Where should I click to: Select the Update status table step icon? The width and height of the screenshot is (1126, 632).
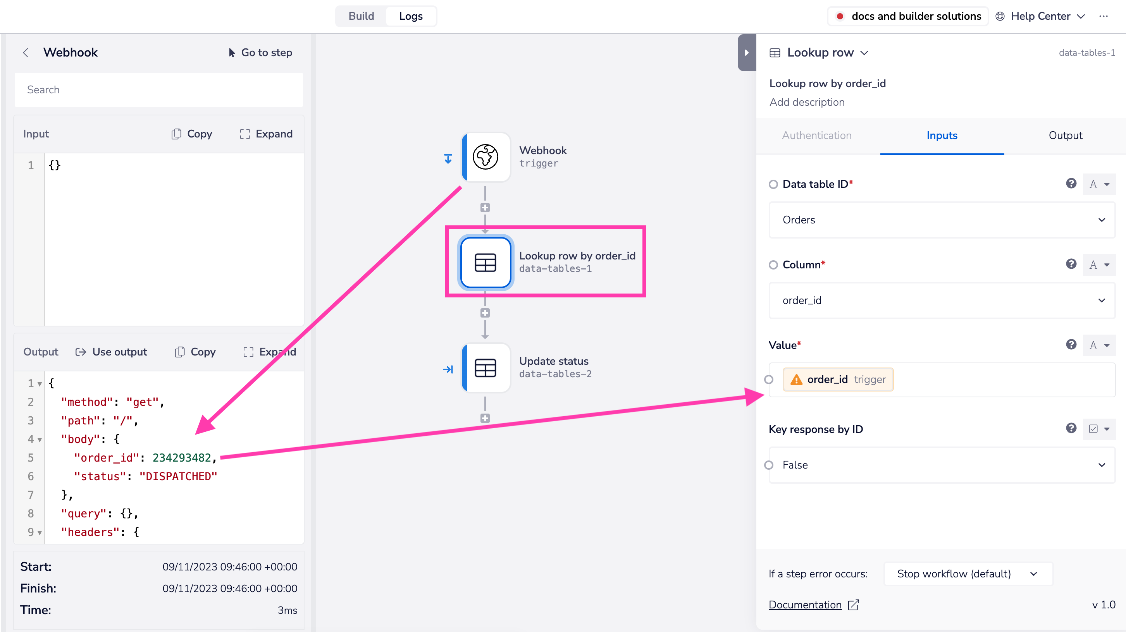tap(485, 368)
